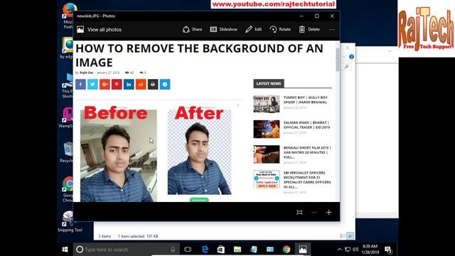Click the Before photo in article
The image size is (455, 256).
(x=119, y=156)
